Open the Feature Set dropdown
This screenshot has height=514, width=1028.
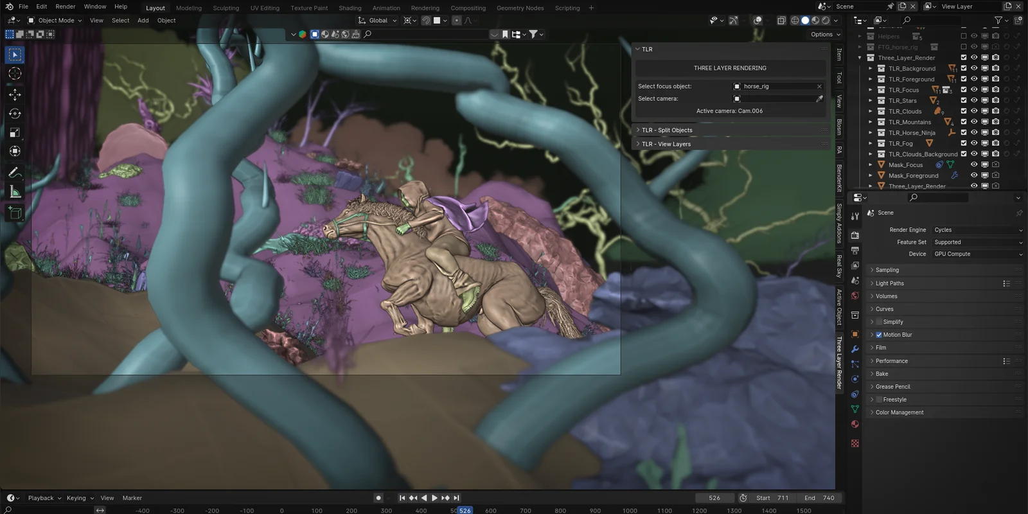click(x=977, y=242)
